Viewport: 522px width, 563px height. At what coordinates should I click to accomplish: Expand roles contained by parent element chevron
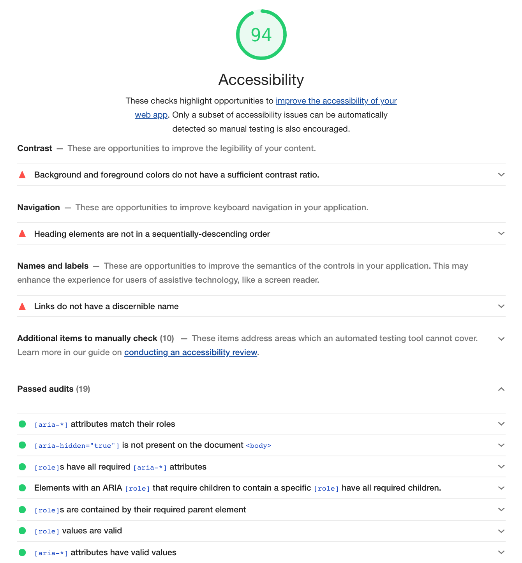[501, 510]
